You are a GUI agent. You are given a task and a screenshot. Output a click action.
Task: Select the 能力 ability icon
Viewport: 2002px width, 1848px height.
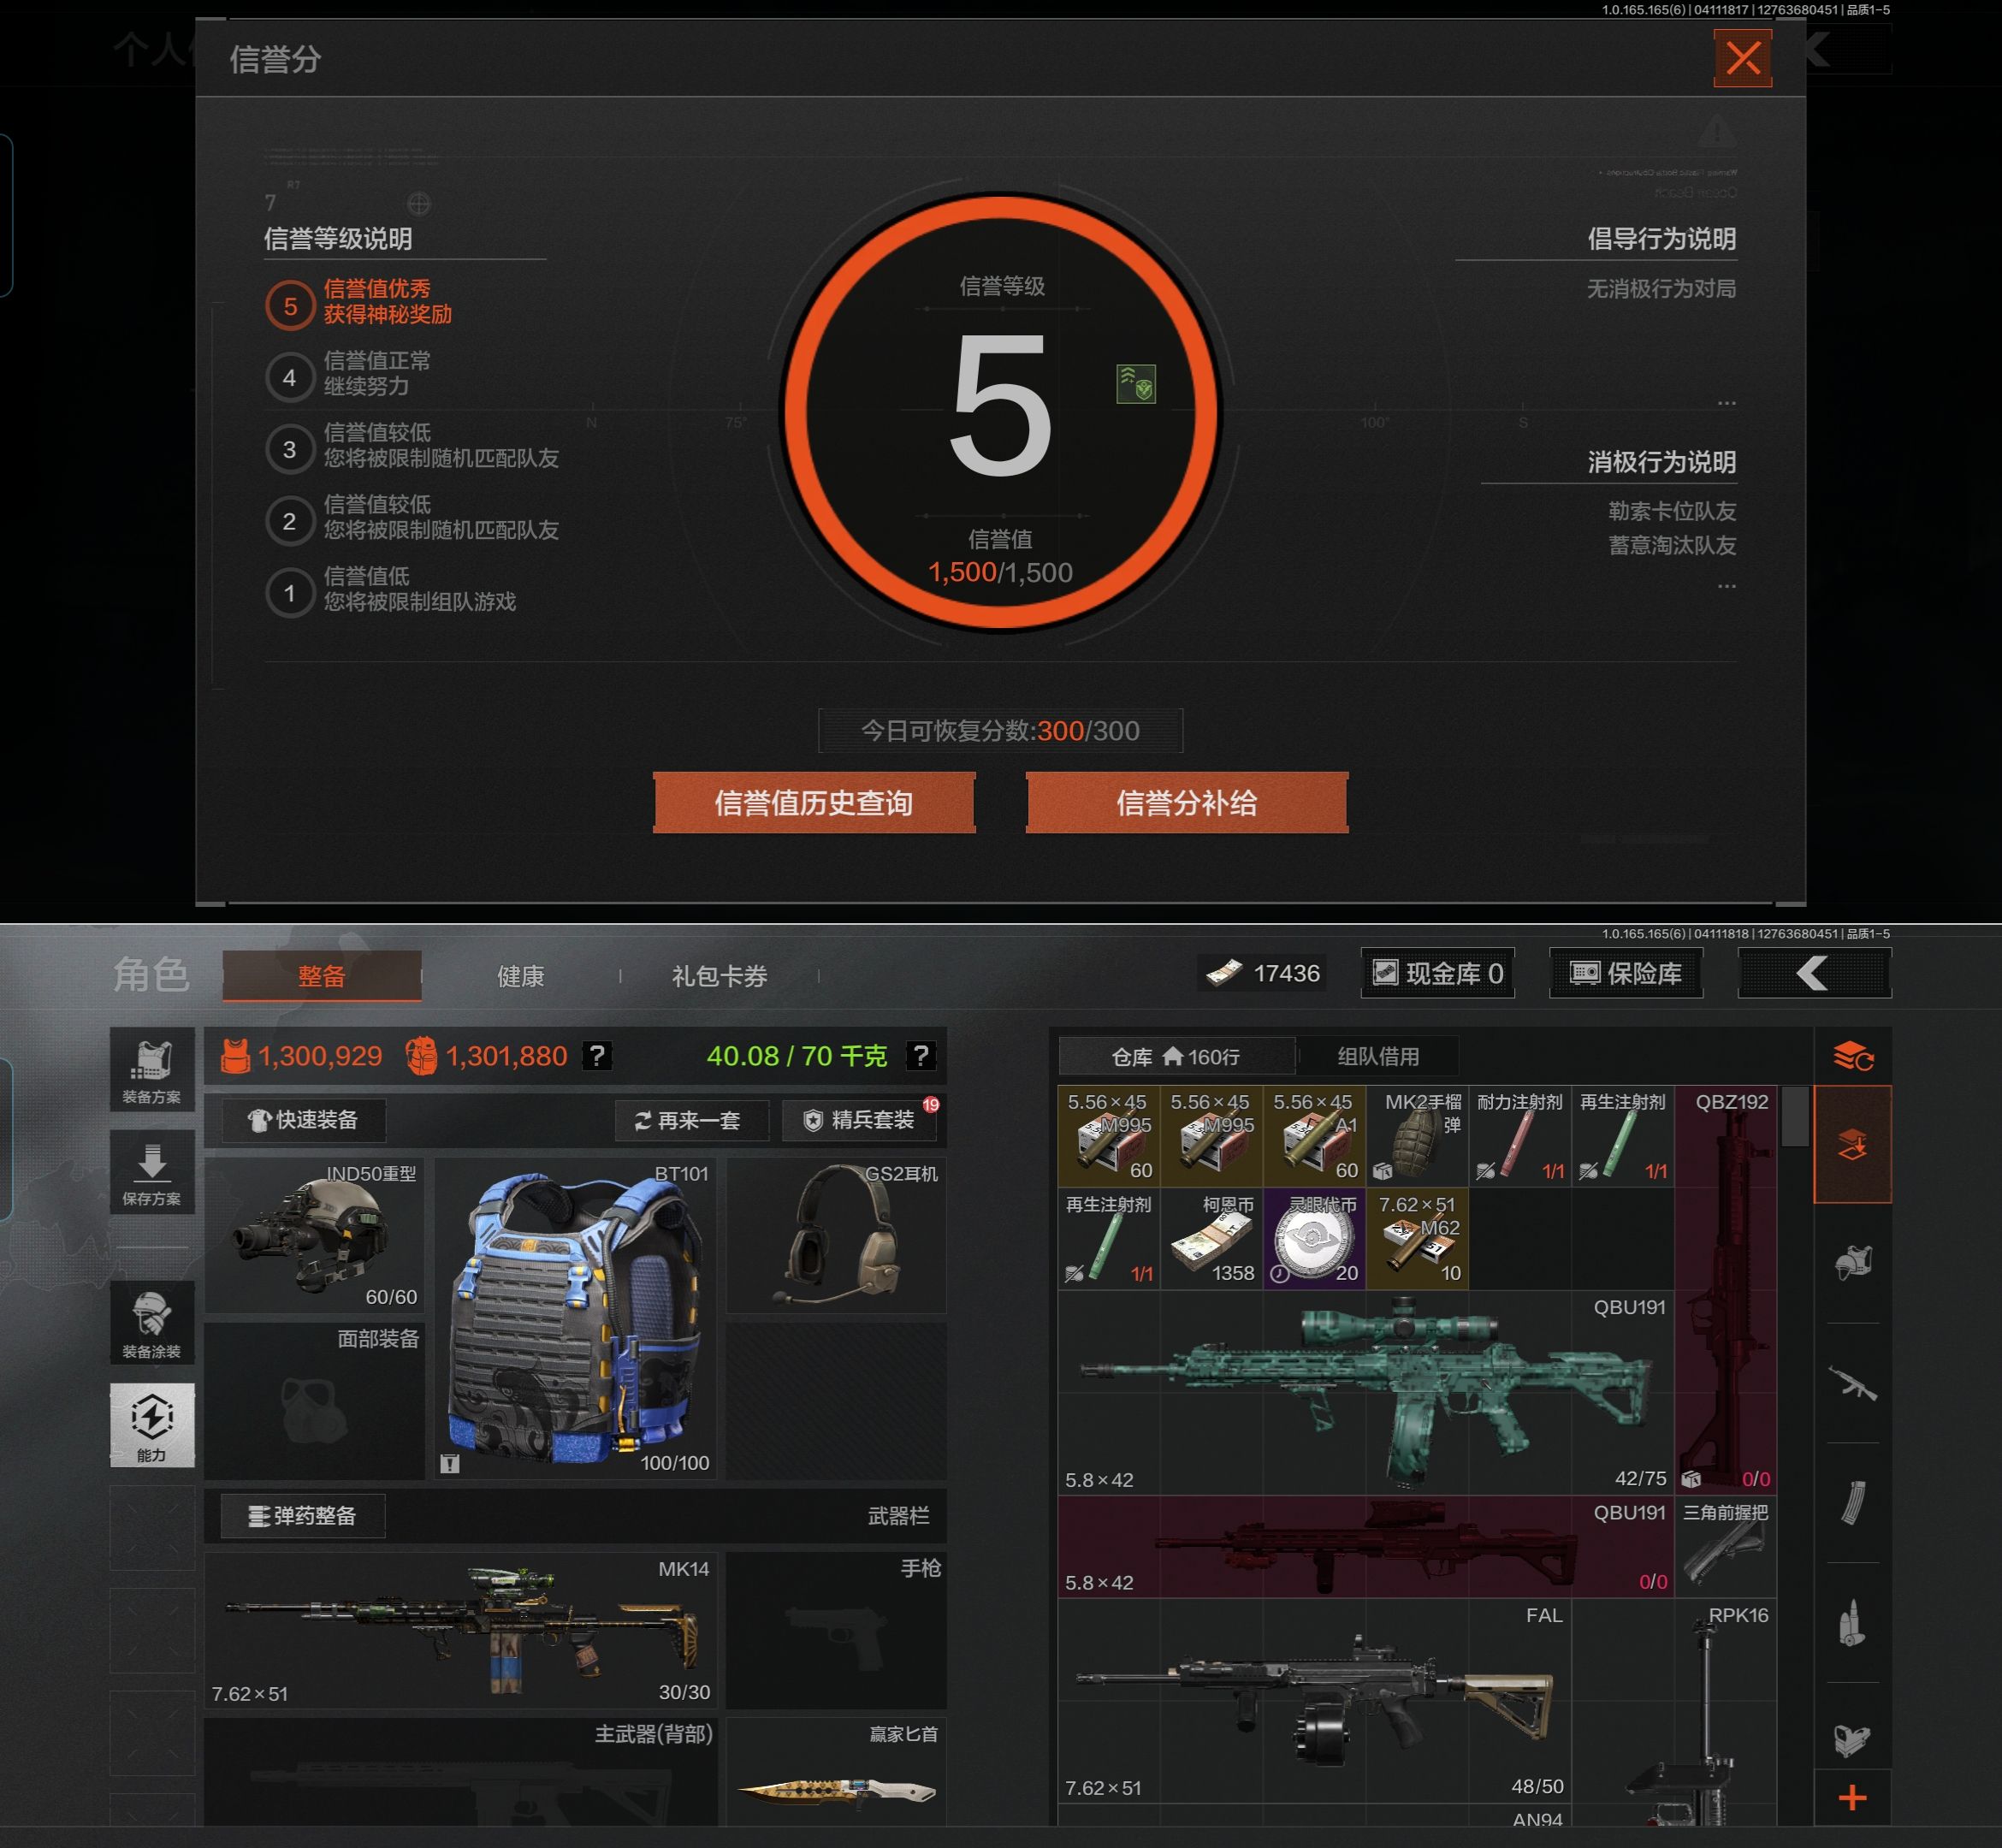tap(152, 1425)
